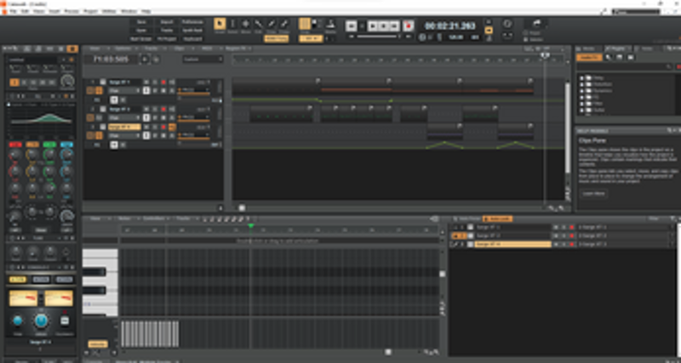Expand the EQ plugin folder

581,97
